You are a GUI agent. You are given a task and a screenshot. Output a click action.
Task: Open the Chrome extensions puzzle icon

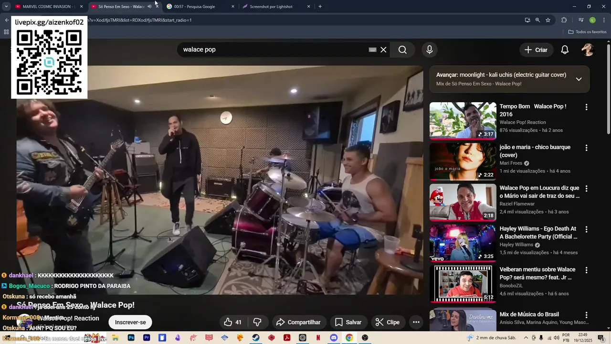564,20
